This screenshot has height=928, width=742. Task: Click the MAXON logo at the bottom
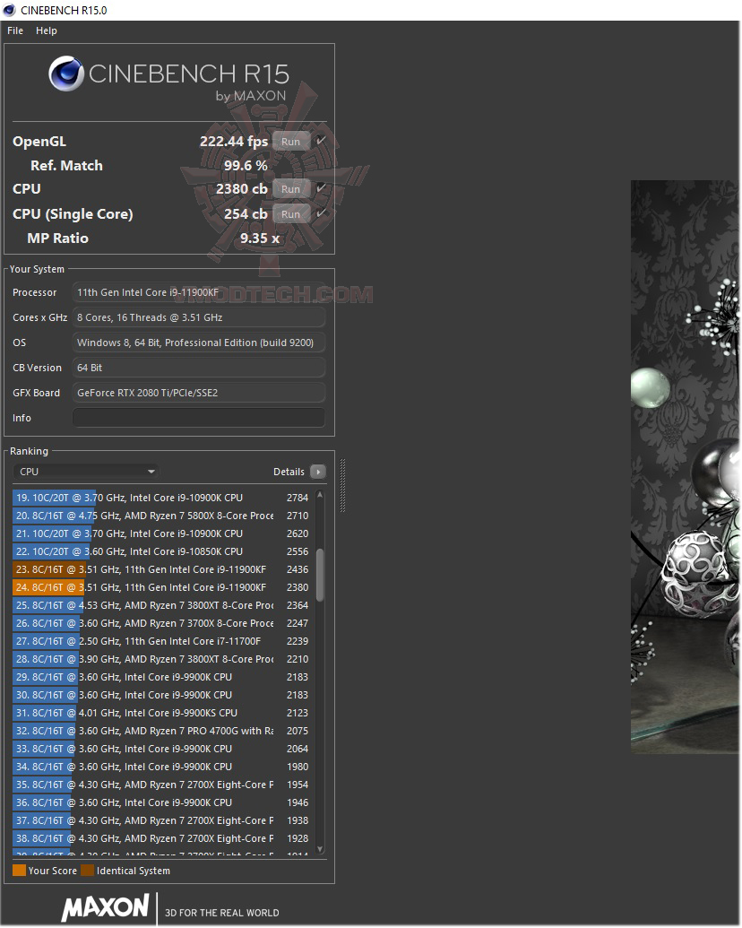[x=105, y=907]
